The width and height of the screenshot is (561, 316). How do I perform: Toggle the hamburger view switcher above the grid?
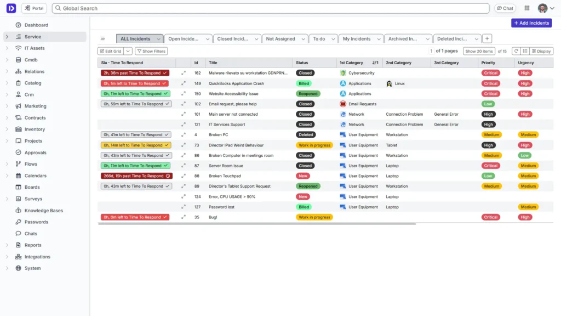103,38
